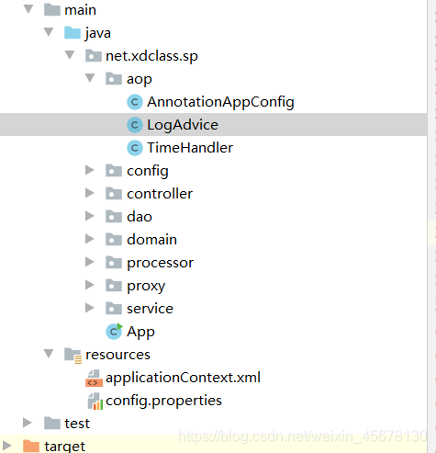
Task: Click the App runnable class icon
Action: coord(114,332)
